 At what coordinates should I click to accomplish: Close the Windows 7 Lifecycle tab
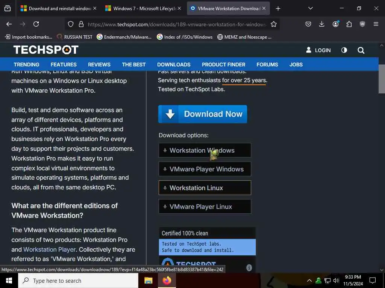[x=179, y=8]
